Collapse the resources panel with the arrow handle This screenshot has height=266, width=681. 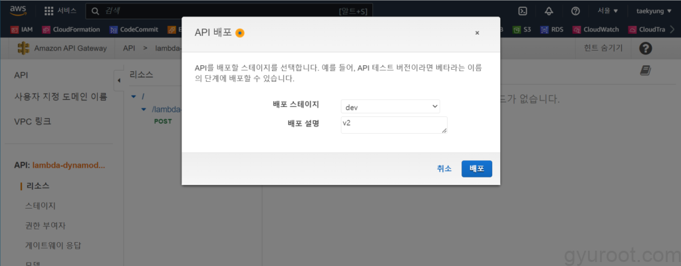coord(119,80)
